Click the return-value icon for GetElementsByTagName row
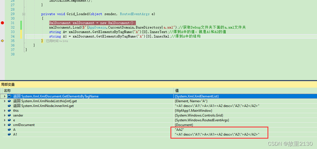Screen dimensions: 317x149 (9, 96)
